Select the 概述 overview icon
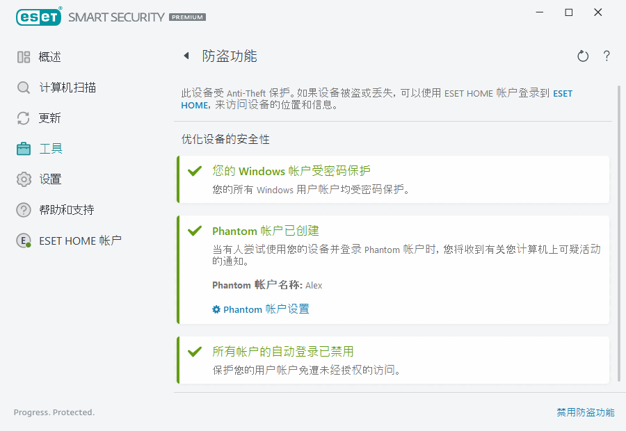 click(23, 56)
